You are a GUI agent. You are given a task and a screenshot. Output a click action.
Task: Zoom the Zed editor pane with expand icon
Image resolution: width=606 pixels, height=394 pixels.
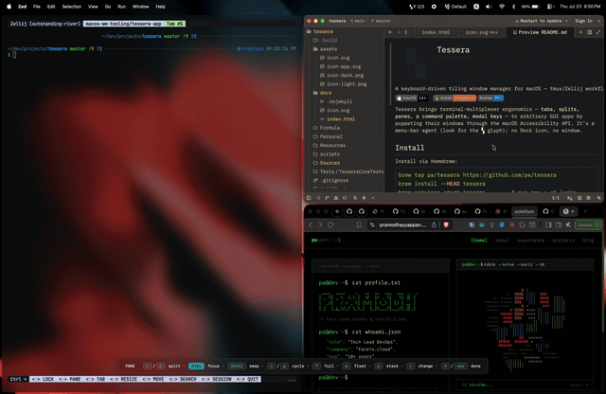click(598, 32)
